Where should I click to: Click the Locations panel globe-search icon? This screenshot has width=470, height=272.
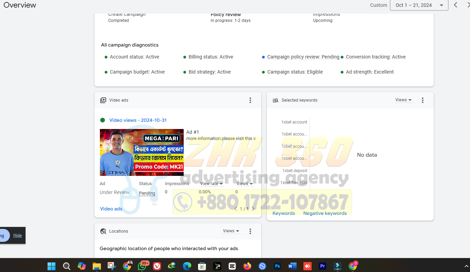tap(103, 231)
